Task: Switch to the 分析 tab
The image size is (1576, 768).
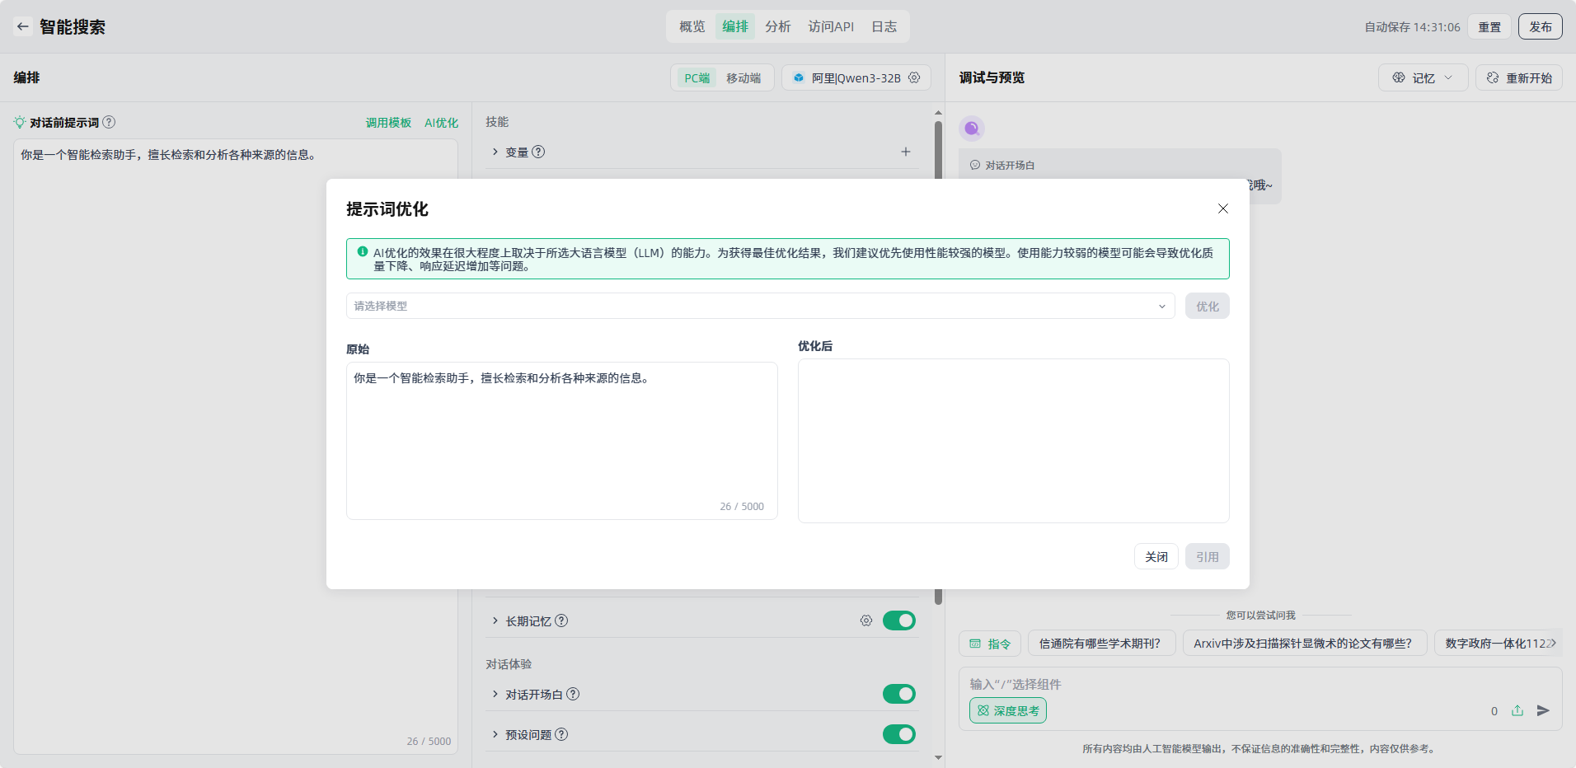Action: coord(777,26)
